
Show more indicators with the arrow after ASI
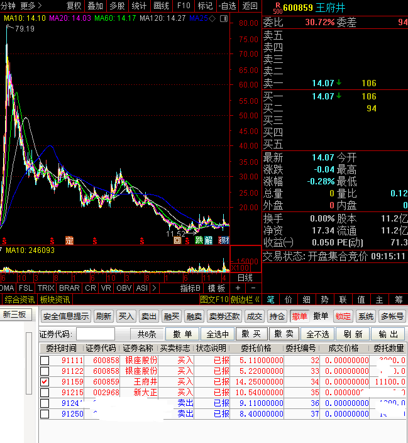pyautogui.click(x=154, y=288)
